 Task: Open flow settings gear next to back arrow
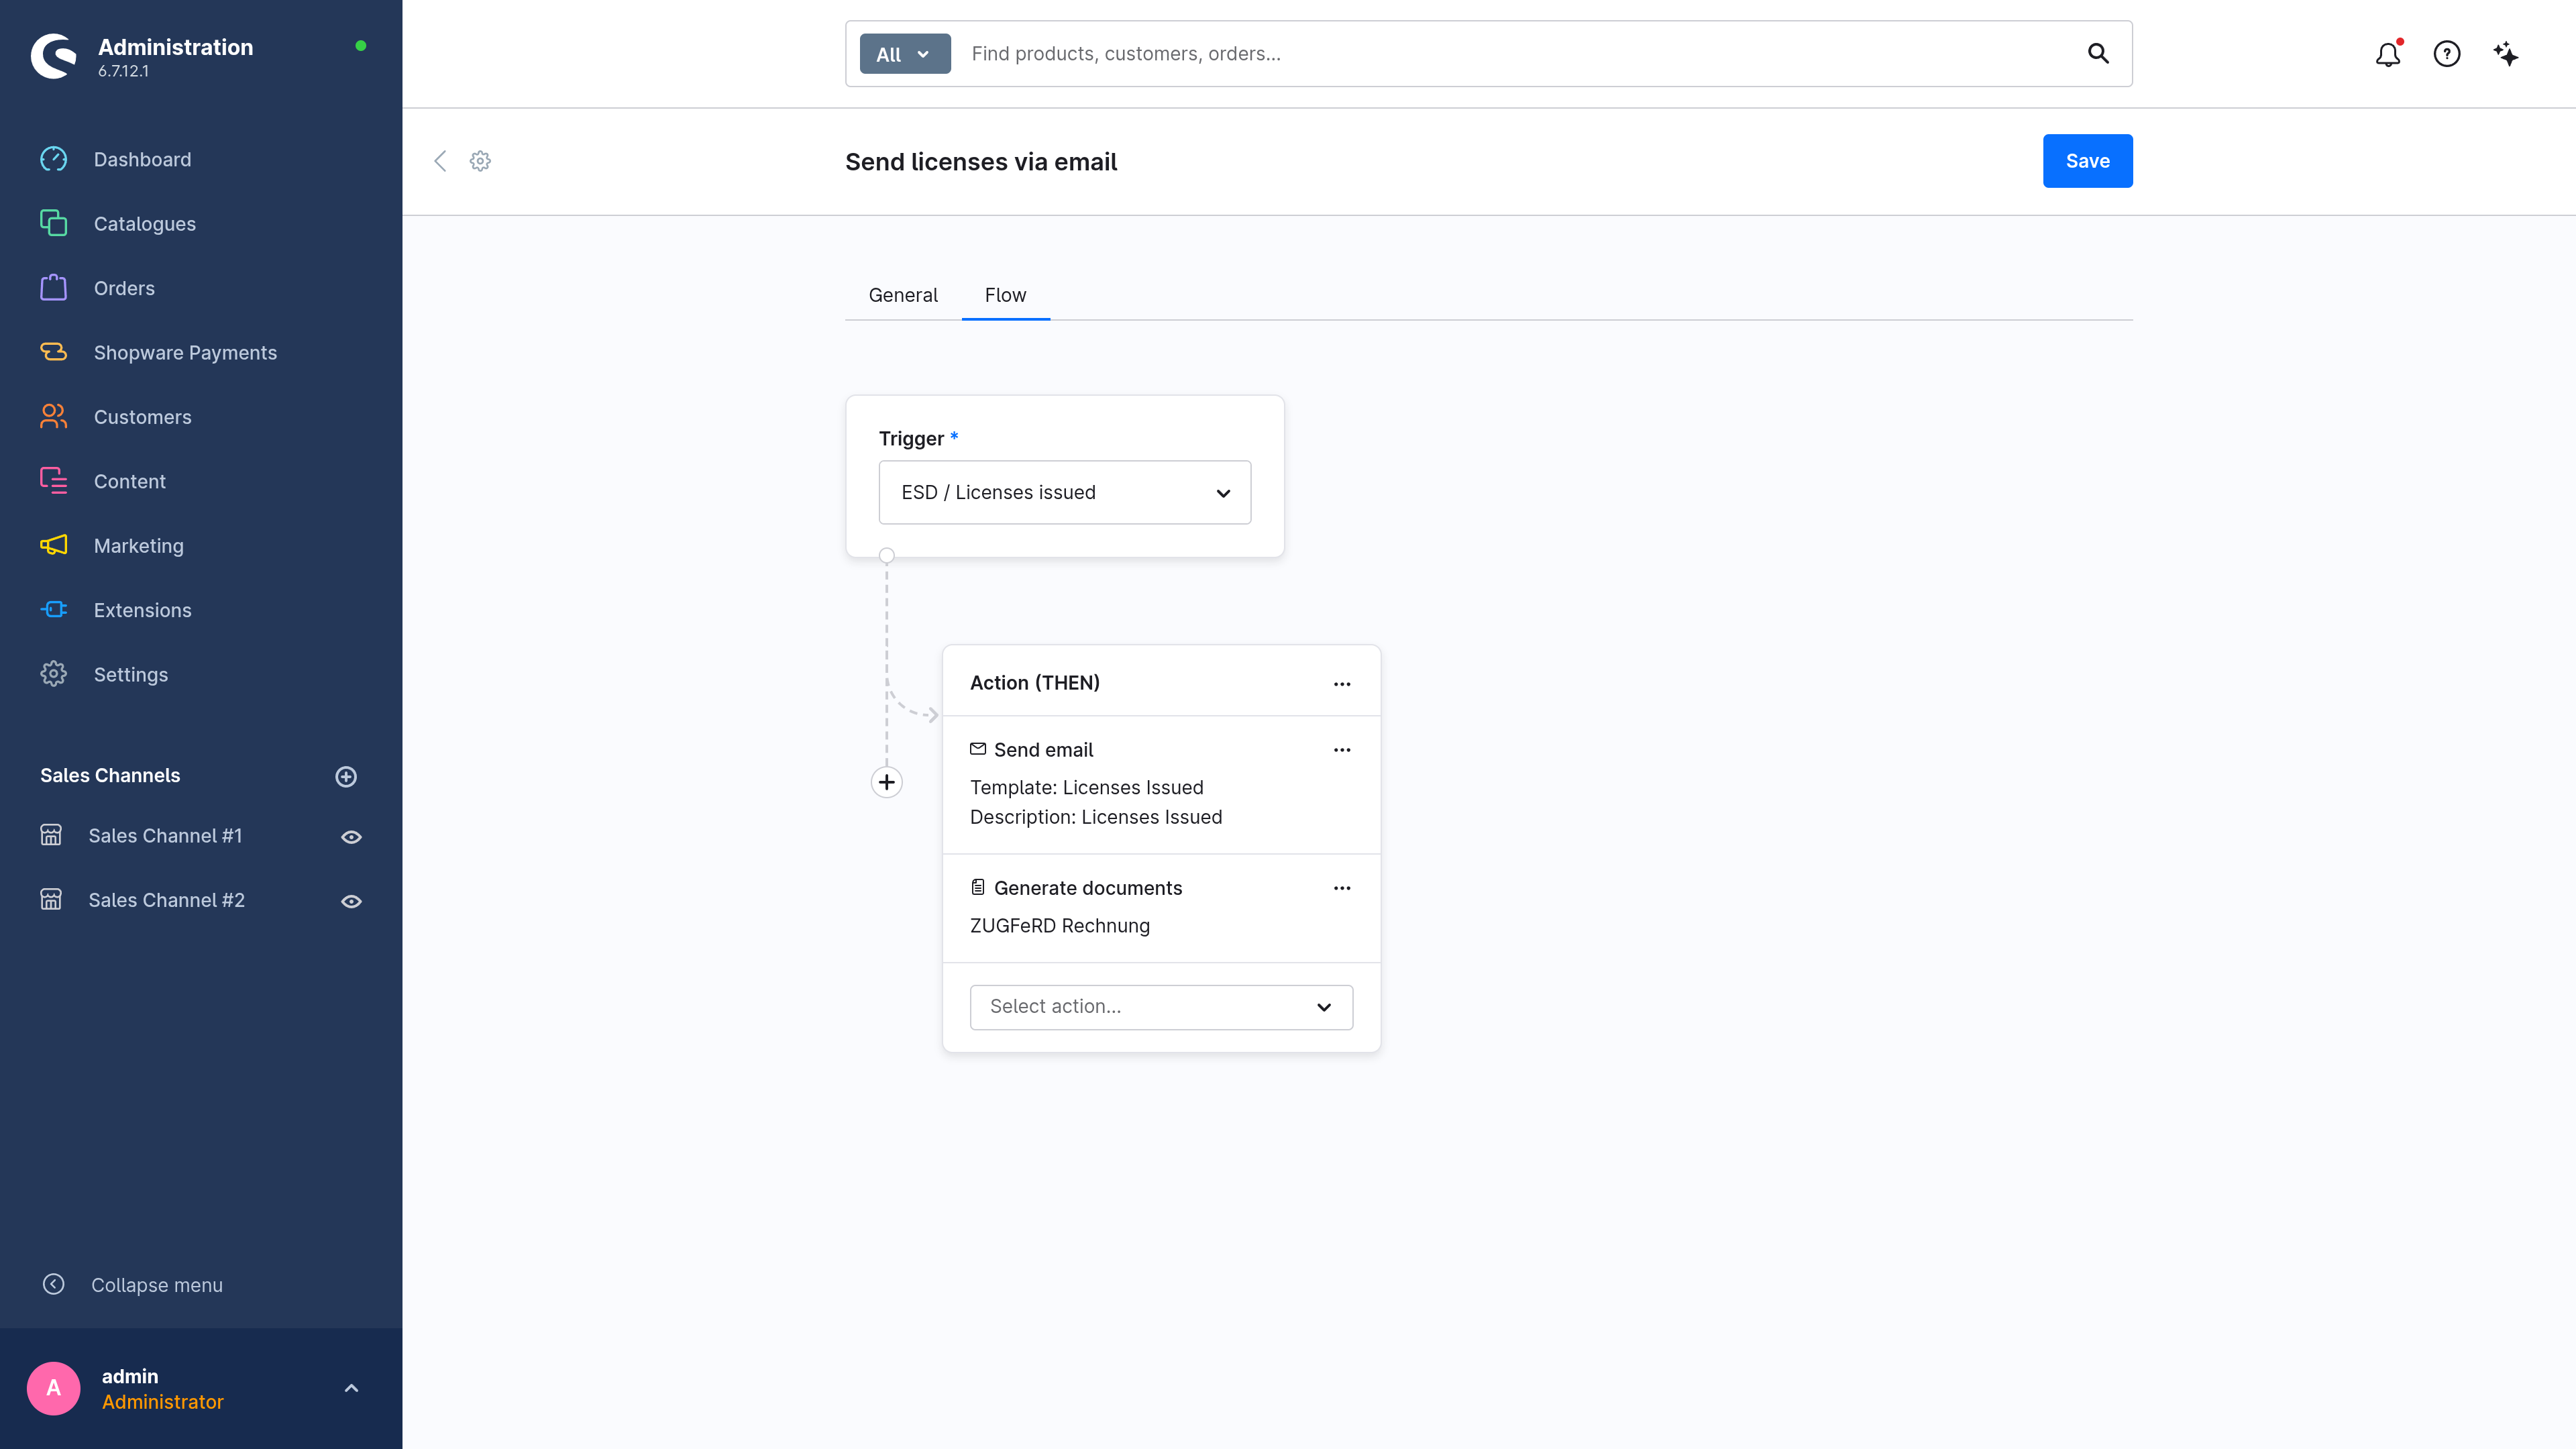coord(480,161)
